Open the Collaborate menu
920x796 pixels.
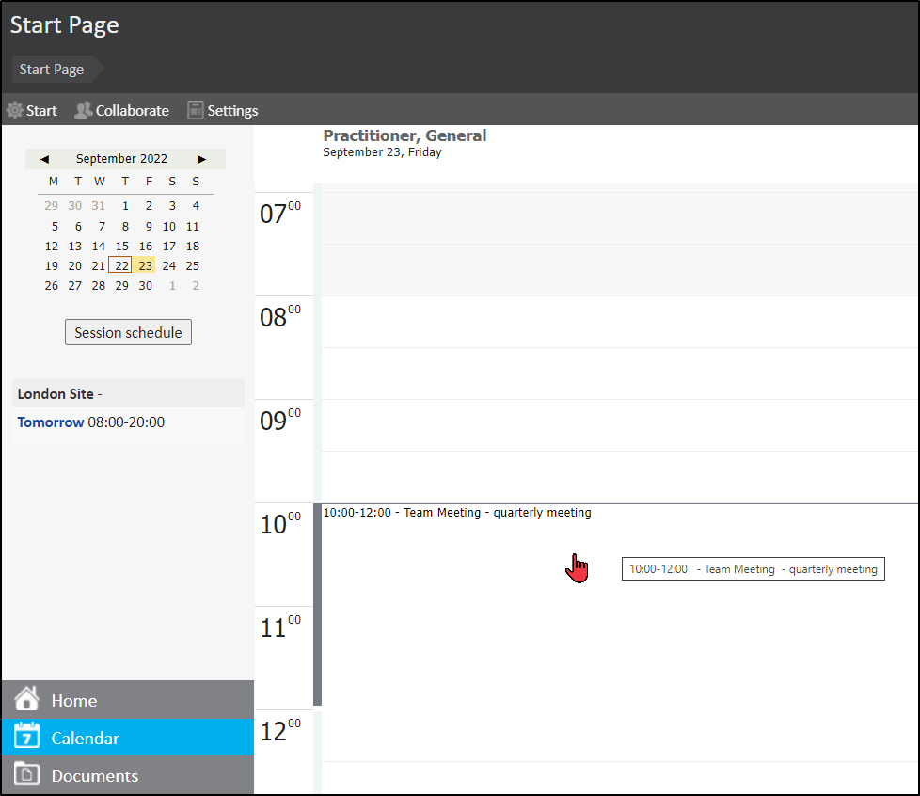132,110
